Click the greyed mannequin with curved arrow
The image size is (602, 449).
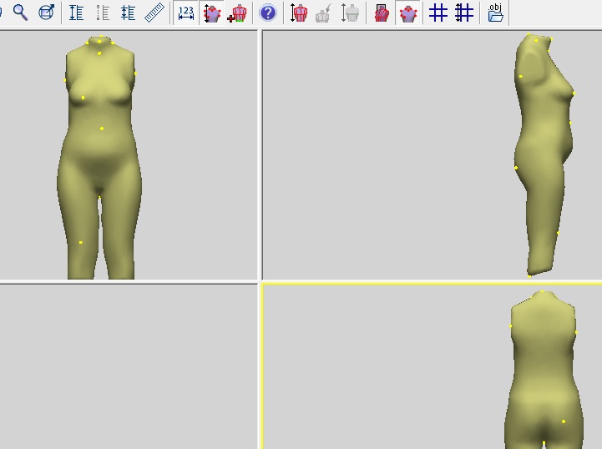pyautogui.click(x=324, y=13)
